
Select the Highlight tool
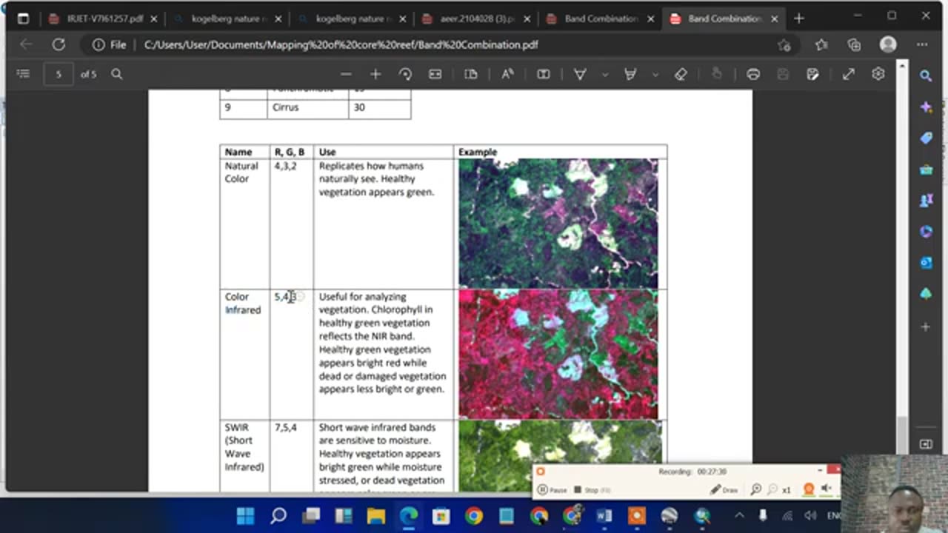(x=631, y=74)
